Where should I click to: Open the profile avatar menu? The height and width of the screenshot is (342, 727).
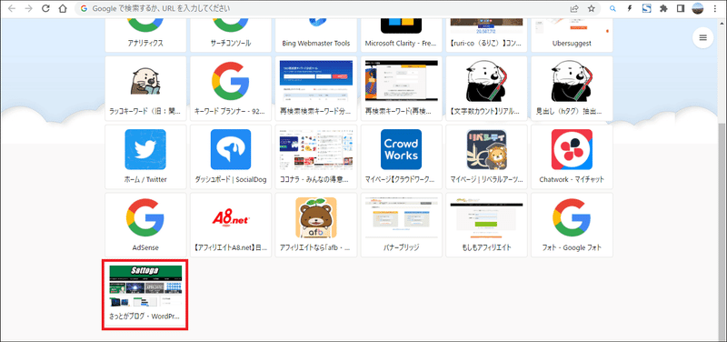tap(697, 8)
